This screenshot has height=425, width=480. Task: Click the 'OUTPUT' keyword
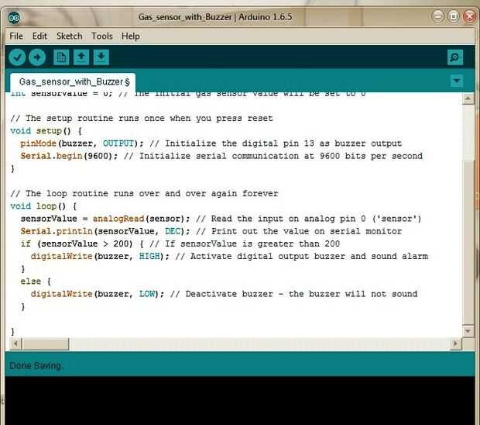click(x=118, y=143)
